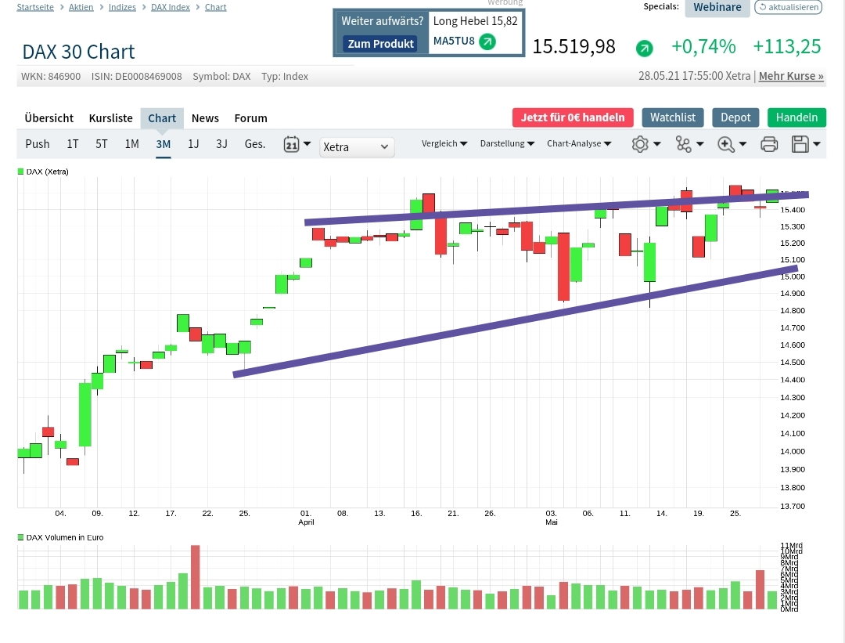Open the calendar date picker icon
Screen dimensions: 845x643
click(293, 143)
